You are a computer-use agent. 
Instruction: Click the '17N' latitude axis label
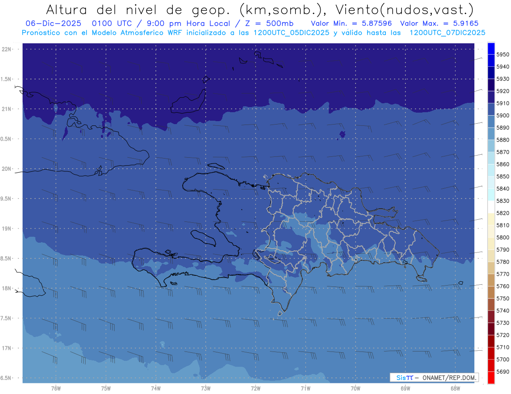(6, 348)
